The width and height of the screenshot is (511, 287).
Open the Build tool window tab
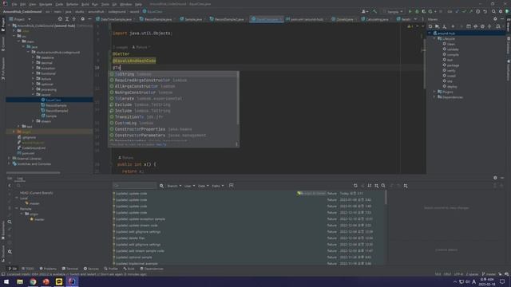coord(129,269)
